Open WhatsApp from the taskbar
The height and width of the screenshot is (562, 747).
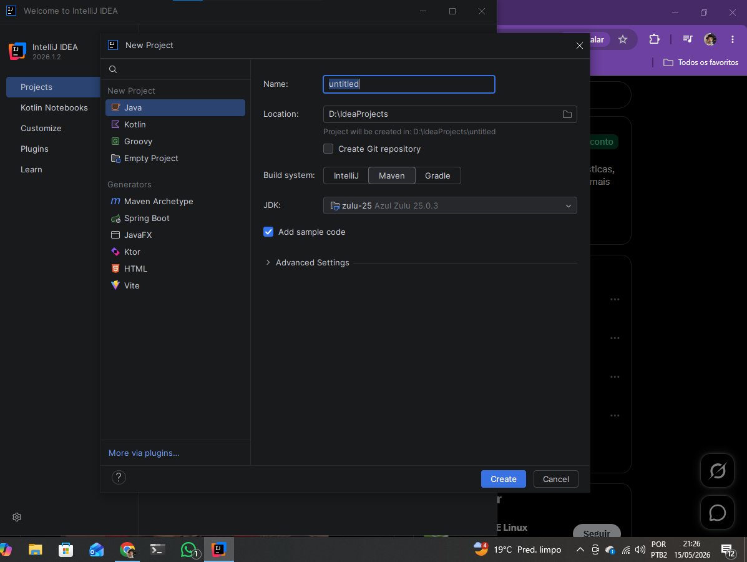189,550
